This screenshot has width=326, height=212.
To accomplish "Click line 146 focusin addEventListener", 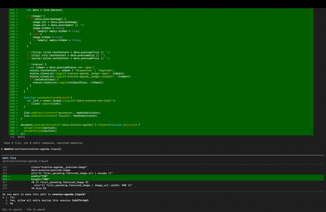I will coord(61,116).
